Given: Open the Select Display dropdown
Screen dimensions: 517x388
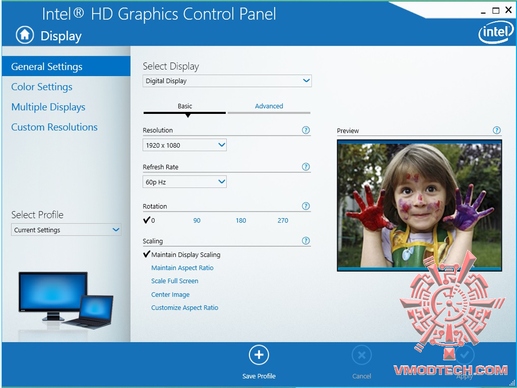Looking at the screenshot, I should (x=227, y=81).
